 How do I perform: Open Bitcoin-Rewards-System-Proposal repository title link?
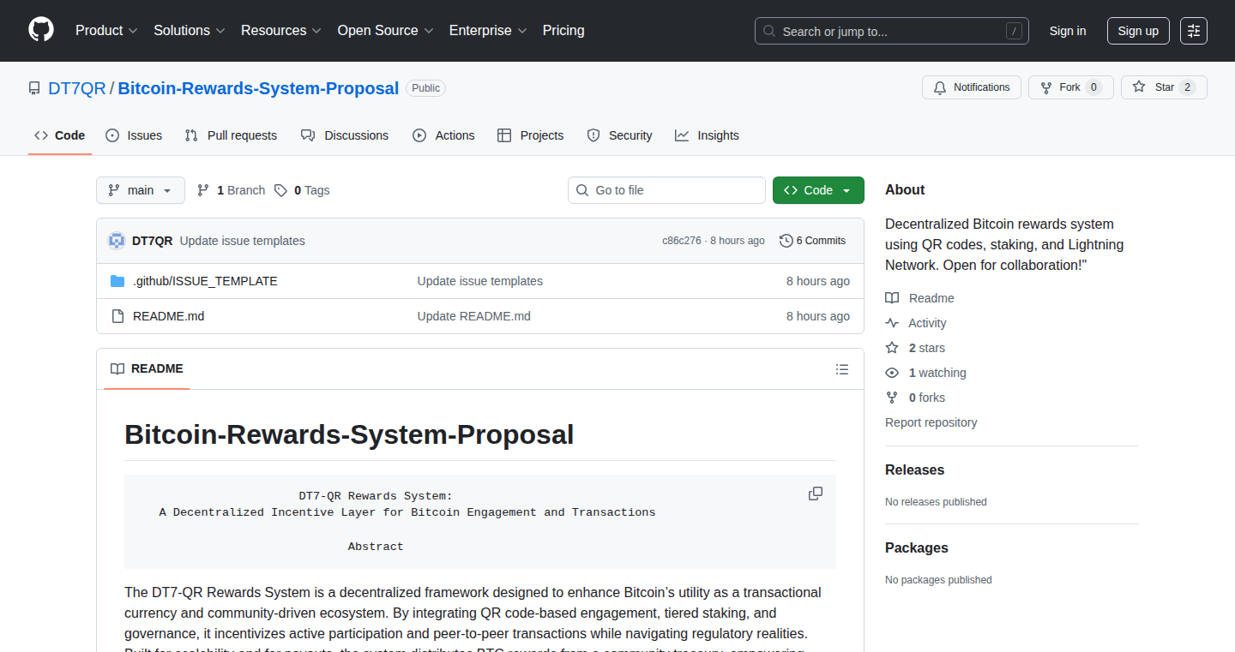pos(258,88)
